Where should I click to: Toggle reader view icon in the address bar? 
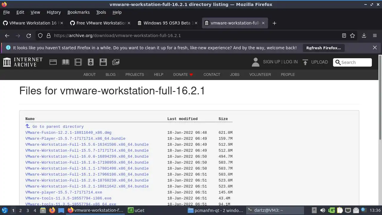coord(344,36)
